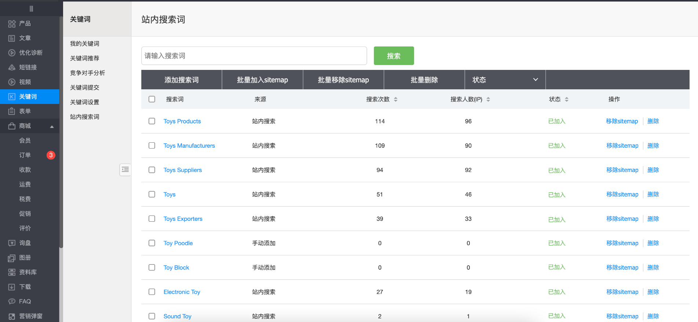Toggle the select-all header checkbox
Screen dimensions: 698x322
pyautogui.click(x=152, y=99)
